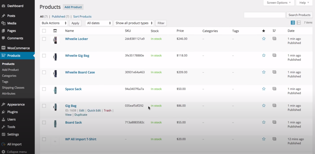
Task: Switch to list view mode icon
Action: click(x=293, y=23)
